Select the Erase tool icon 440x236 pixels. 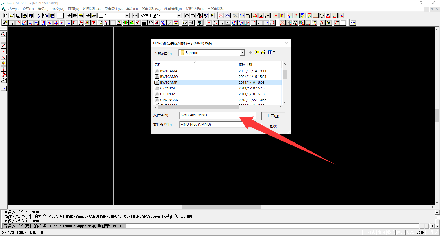point(5,23)
